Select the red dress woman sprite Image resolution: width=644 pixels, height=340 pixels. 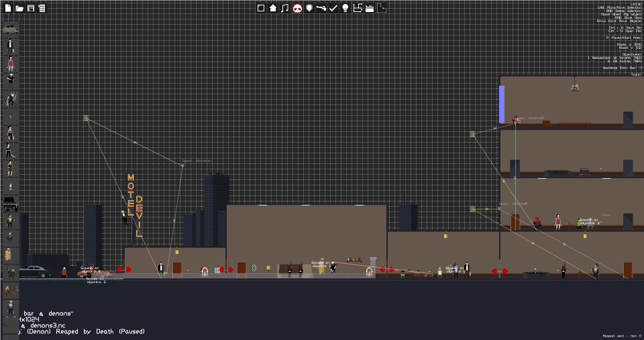(x=11, y=64)
